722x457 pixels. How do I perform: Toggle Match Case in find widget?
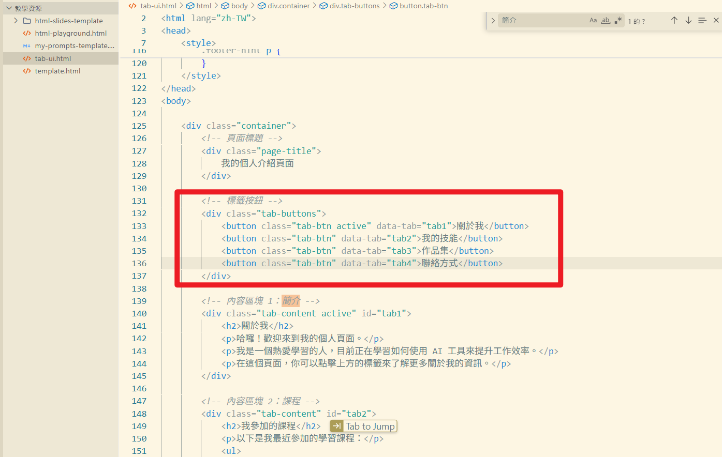[x=593, y=21]
